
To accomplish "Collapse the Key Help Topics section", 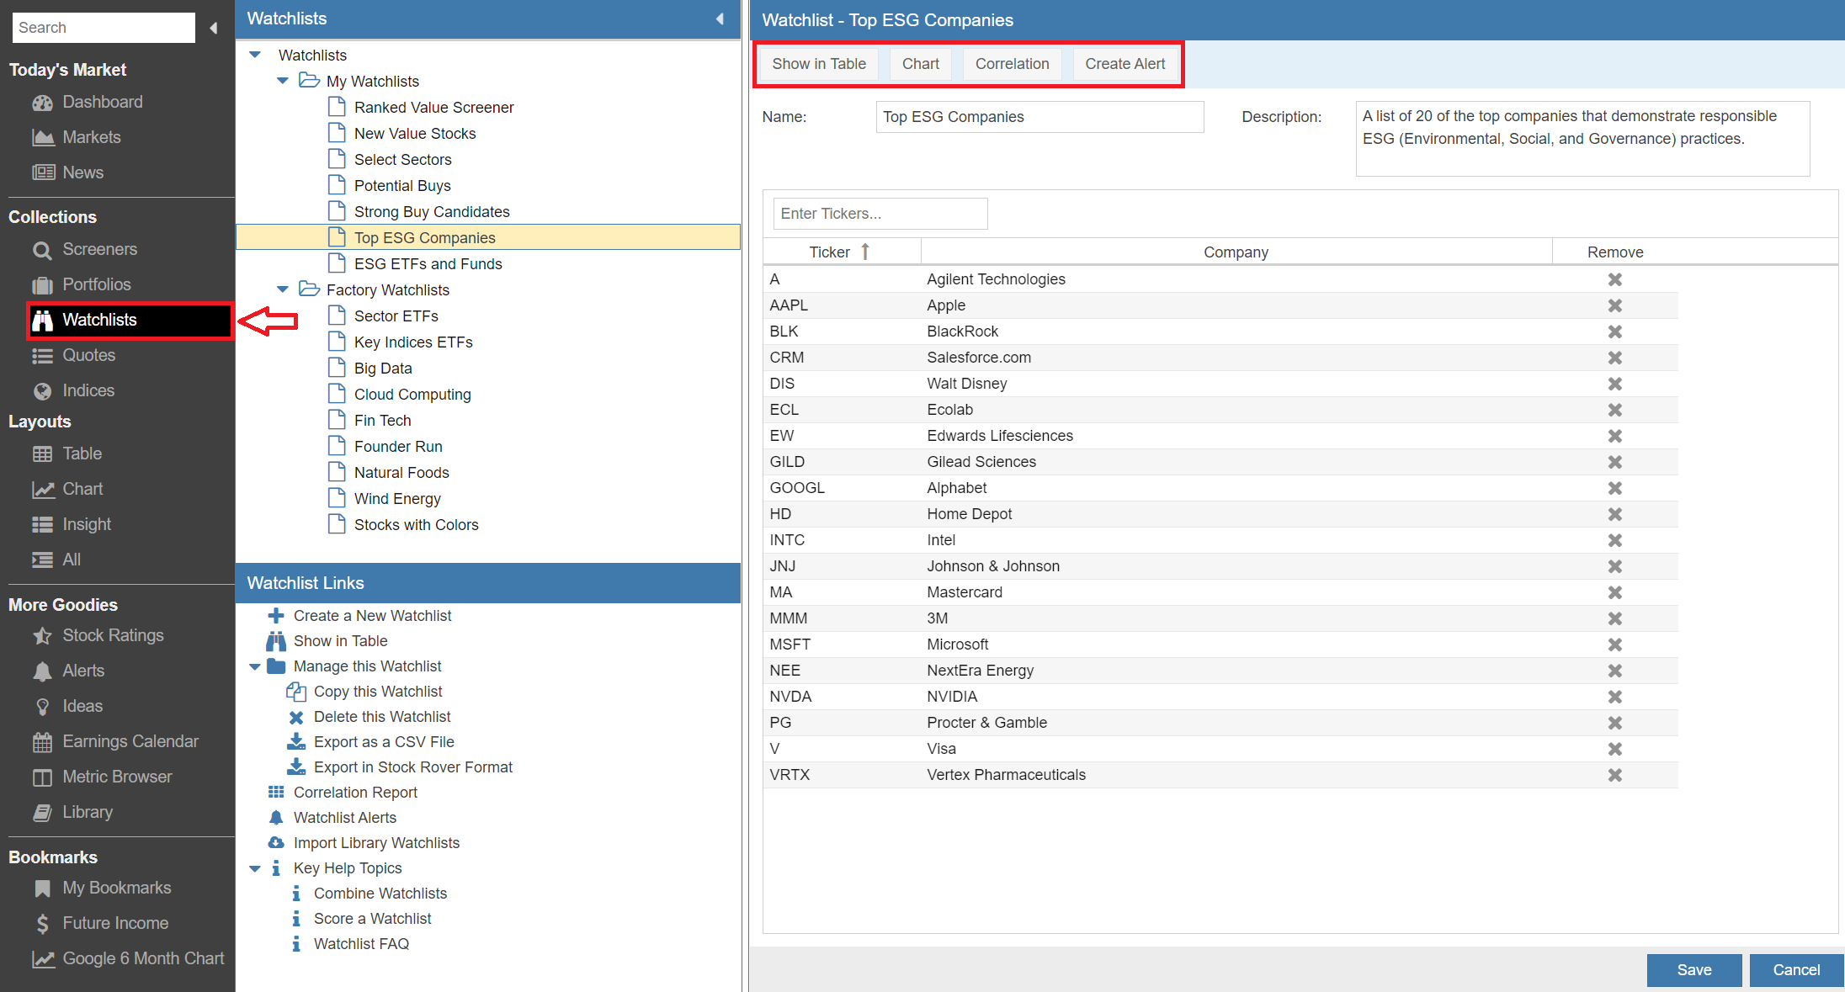I will coord(255,868).
